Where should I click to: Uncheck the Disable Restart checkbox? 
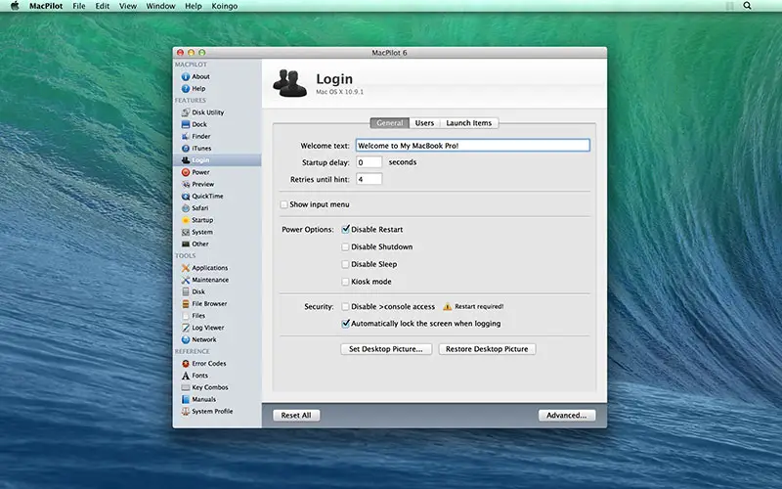click(345, 229)
